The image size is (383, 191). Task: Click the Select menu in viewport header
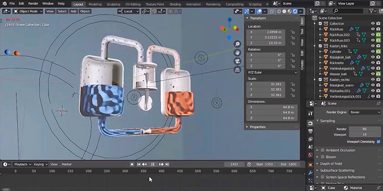[x=62, y=11]
